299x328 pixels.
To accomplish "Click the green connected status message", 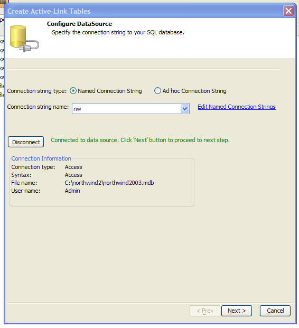I will pos(140,140).
